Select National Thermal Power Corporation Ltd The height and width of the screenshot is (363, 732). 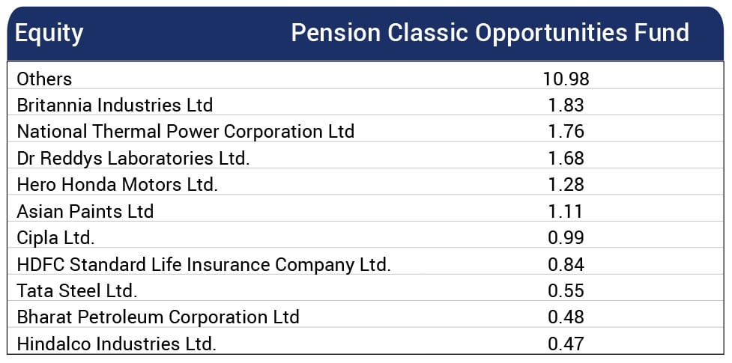185,132
